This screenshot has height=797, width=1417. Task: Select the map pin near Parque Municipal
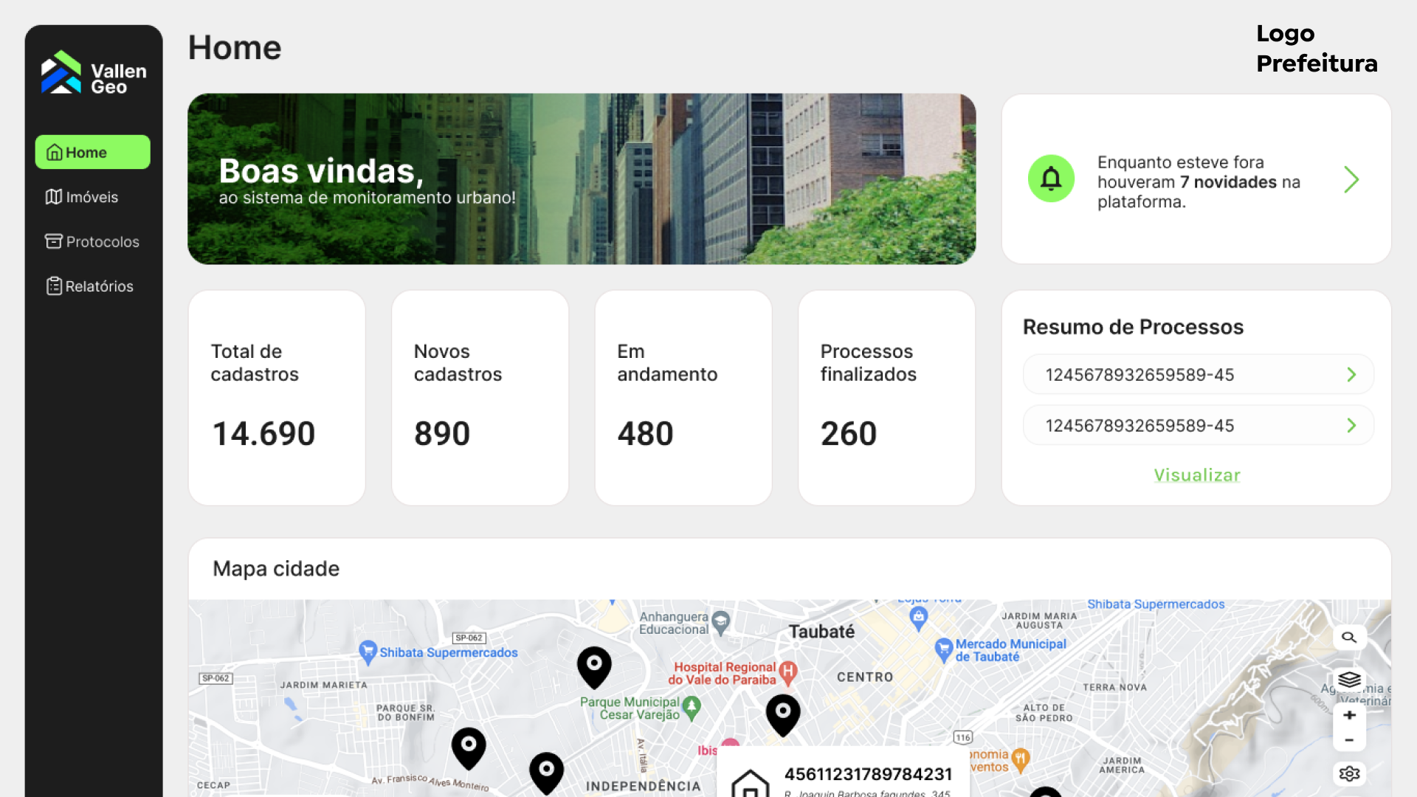point(594,666)
